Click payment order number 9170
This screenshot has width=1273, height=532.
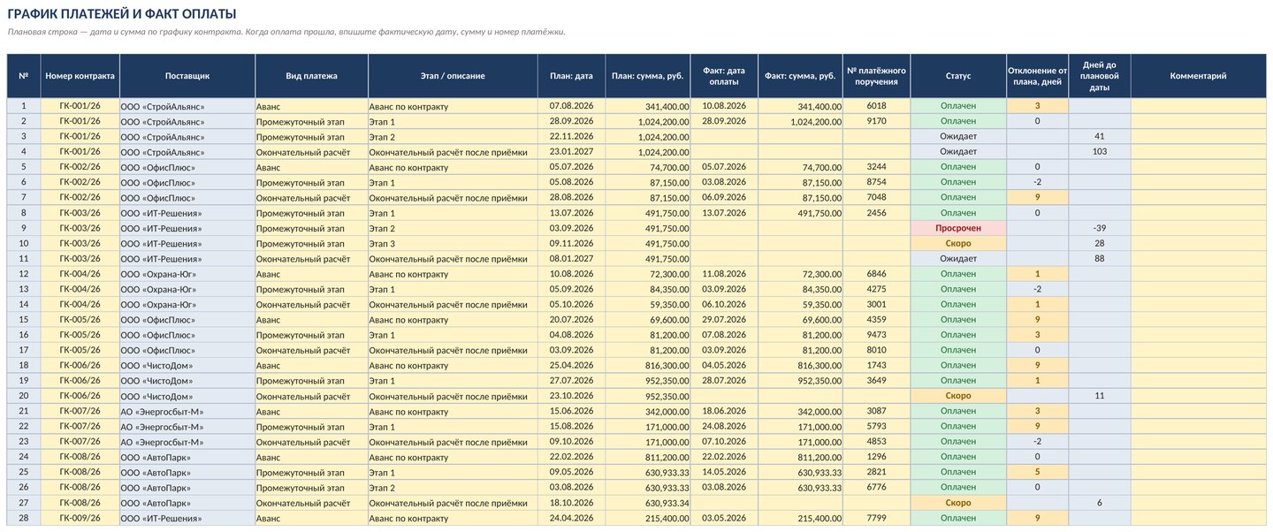tap(876, 121)
